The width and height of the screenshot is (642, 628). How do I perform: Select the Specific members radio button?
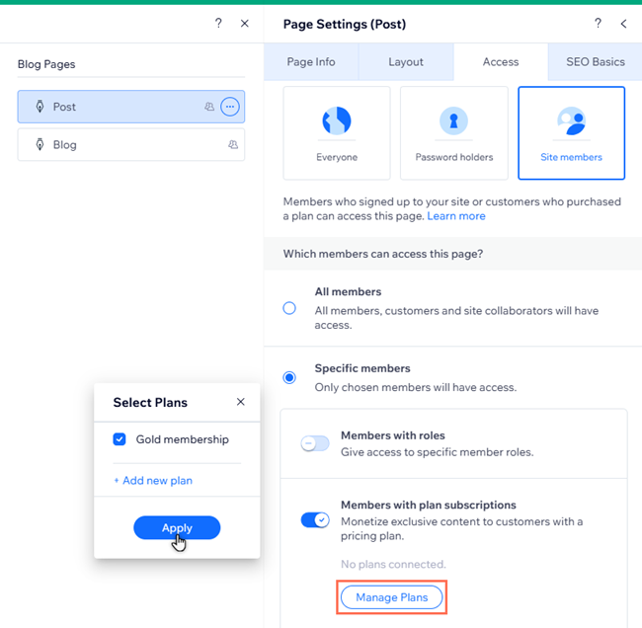point(289,377)
